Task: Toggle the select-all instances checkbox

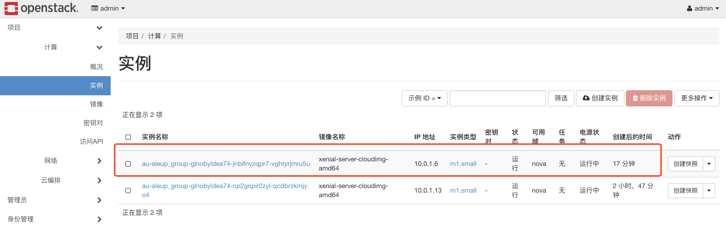Action: (128, 137)
